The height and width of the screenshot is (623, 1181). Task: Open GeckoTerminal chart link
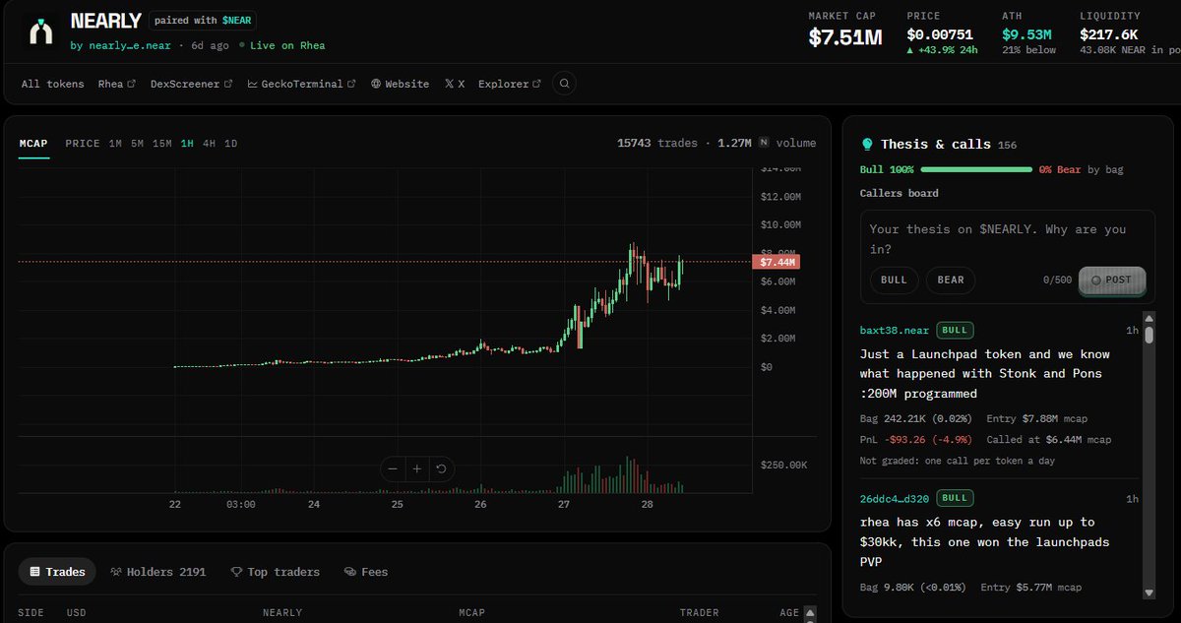(x=302, y=84)
